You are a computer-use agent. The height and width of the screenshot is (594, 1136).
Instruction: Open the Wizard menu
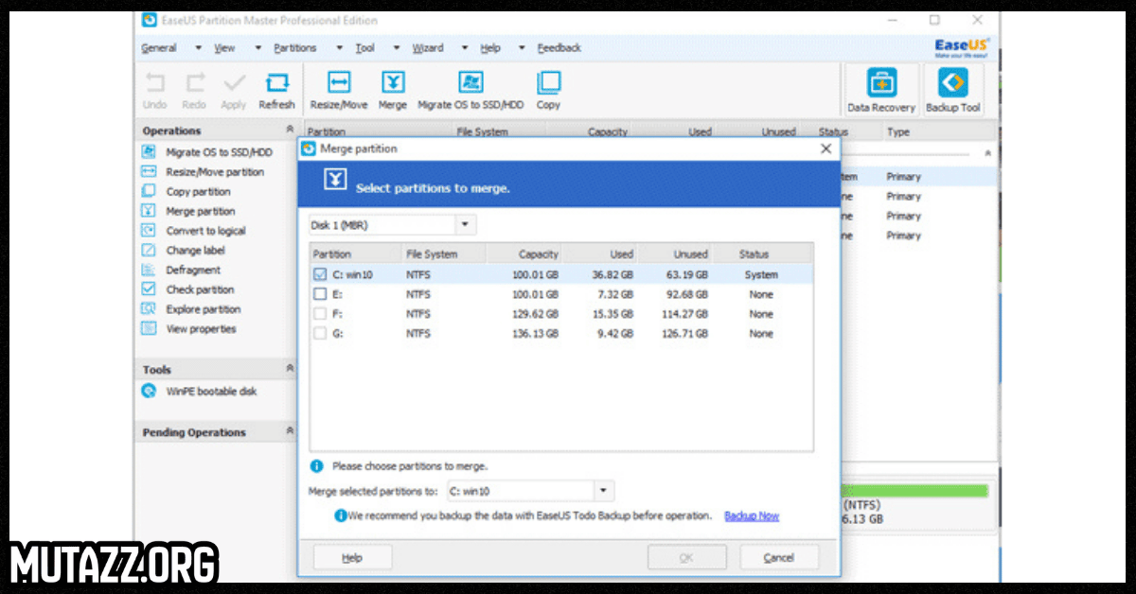pos(428,47)
